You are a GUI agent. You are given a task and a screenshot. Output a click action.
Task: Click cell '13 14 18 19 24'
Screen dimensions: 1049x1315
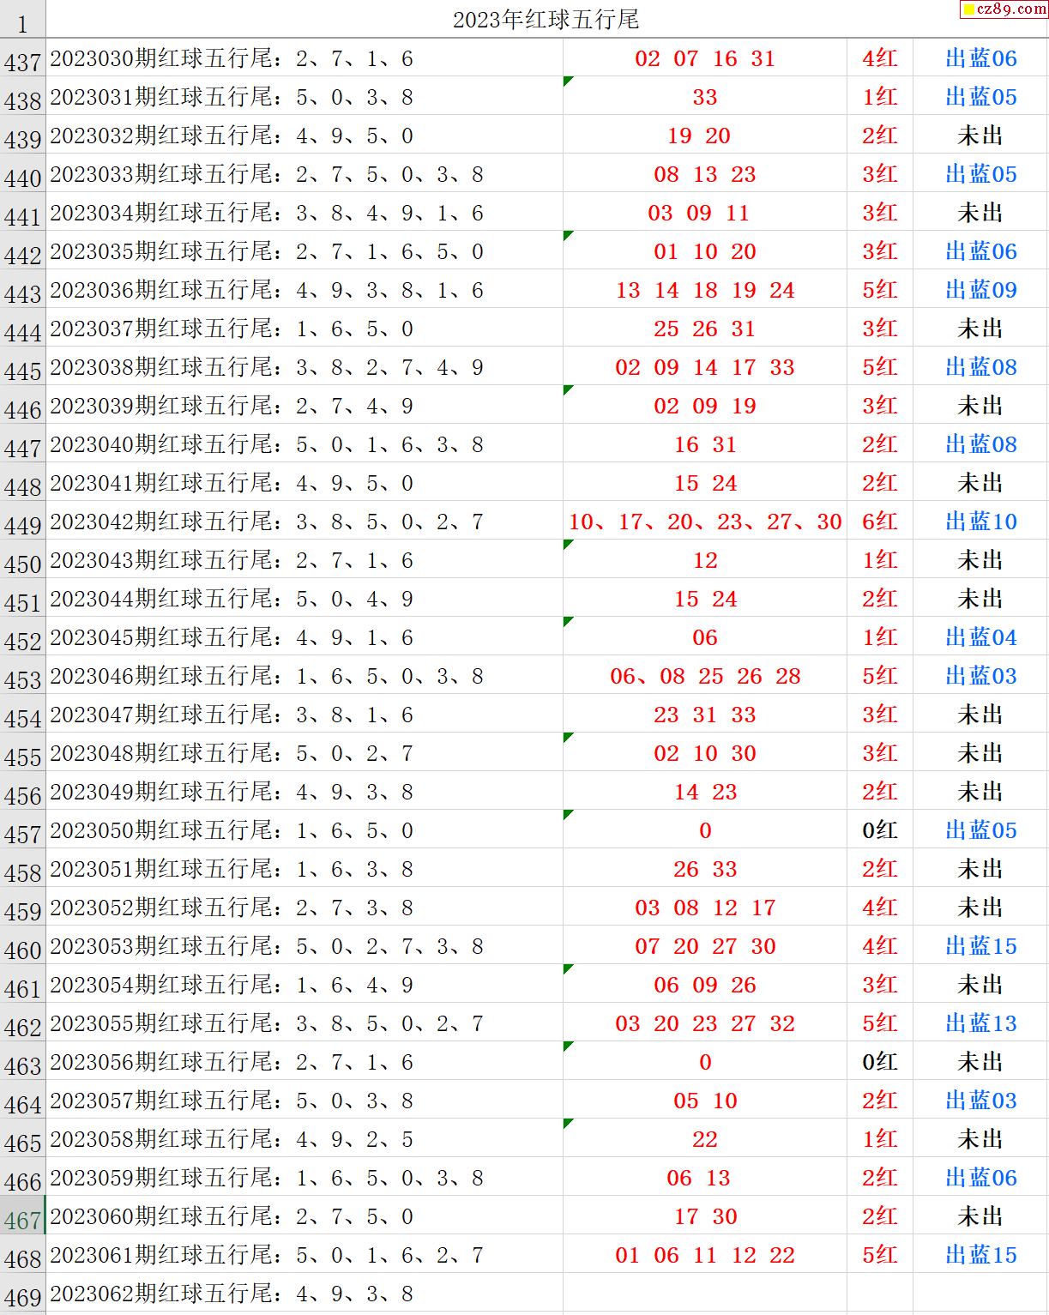point(705,290)
